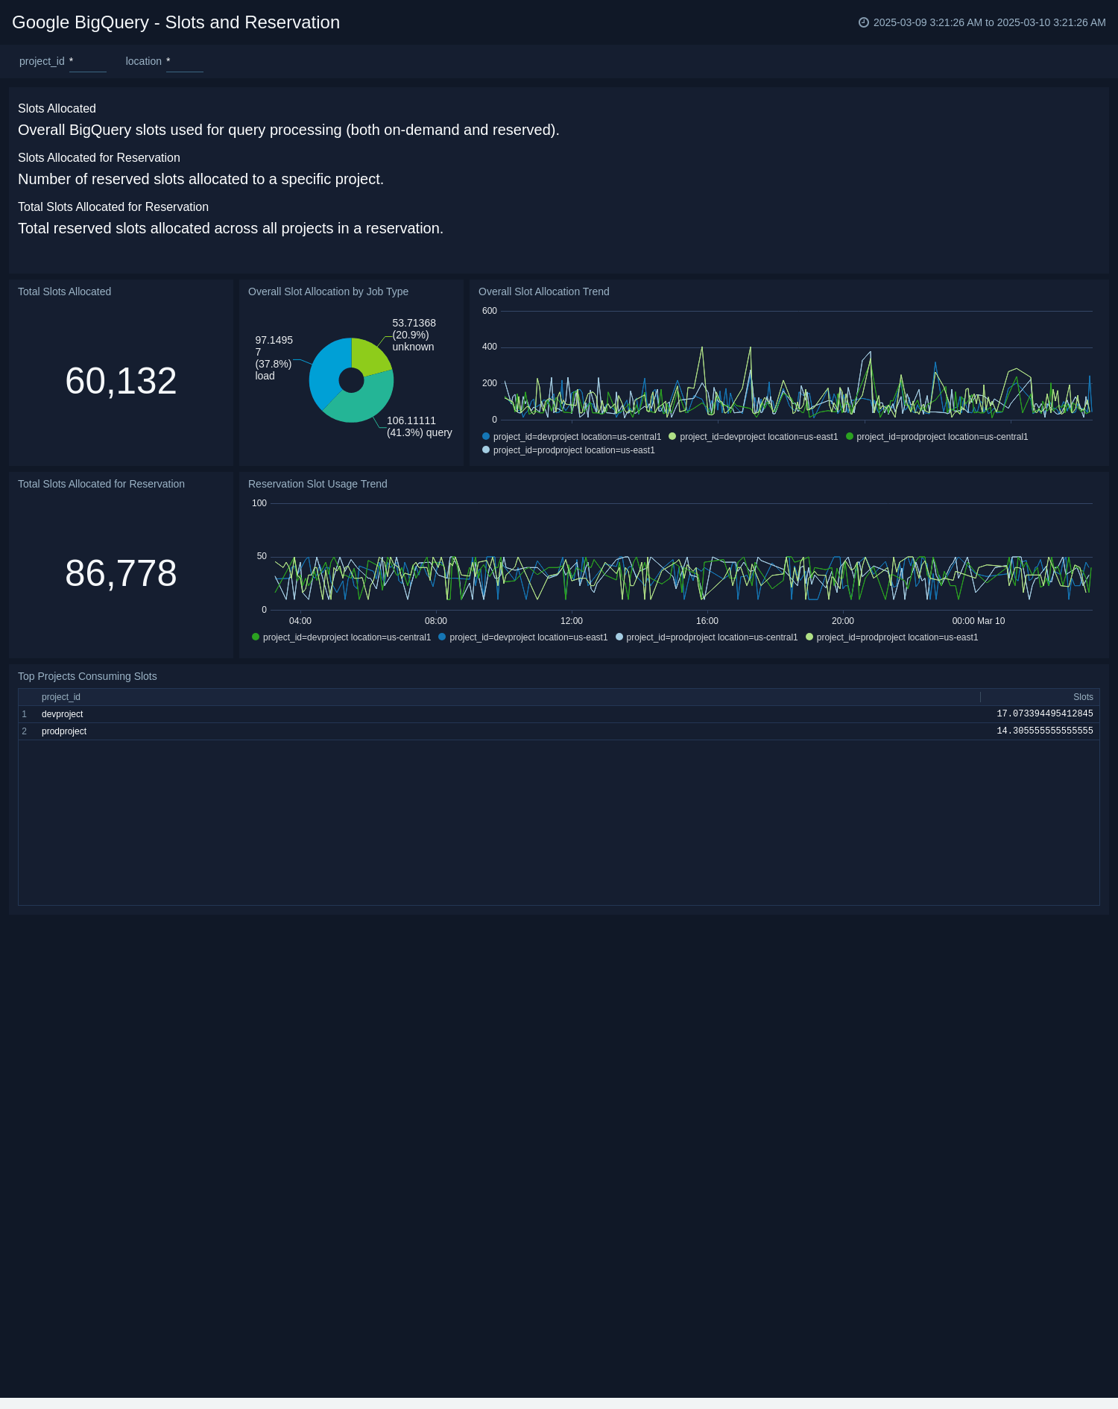Toggle devproject us-central1 legend in Reservation Slot Usage Trend
1118x1409 pixels.
click(346, 637)
